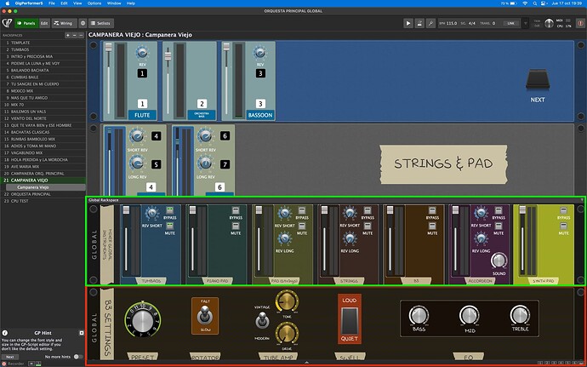Click the LONG REV knob labeled 7
587x367 pixels.
[x=205, y=163]
